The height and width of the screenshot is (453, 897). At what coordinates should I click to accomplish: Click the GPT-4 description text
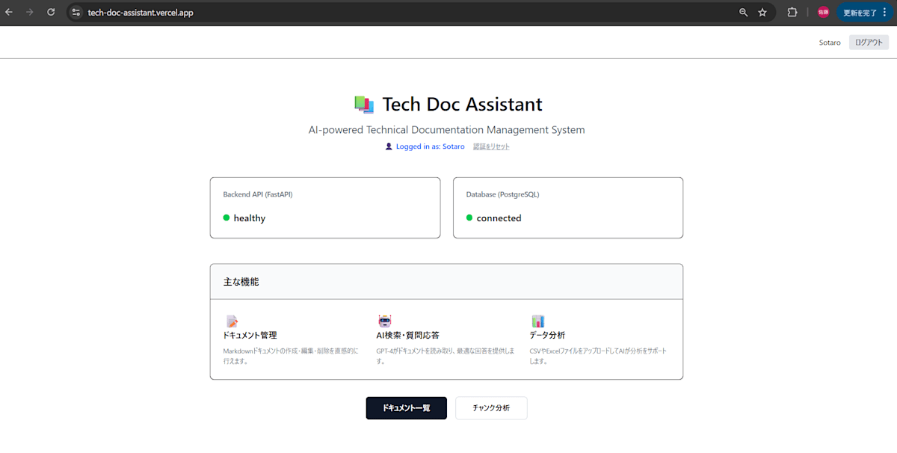(x=445, y=356)
